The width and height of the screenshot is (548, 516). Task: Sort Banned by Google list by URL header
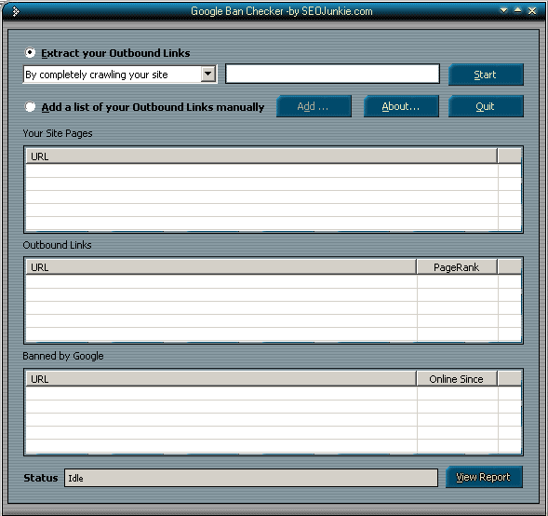(221, 379)
